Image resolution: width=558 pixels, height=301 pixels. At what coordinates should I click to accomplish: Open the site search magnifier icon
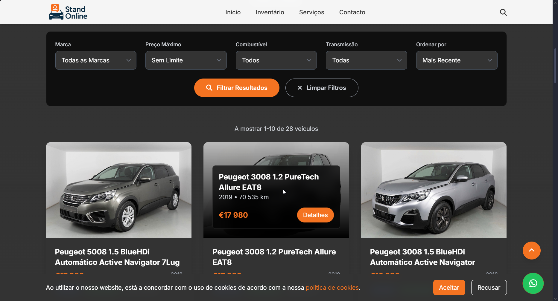(503, 12)
